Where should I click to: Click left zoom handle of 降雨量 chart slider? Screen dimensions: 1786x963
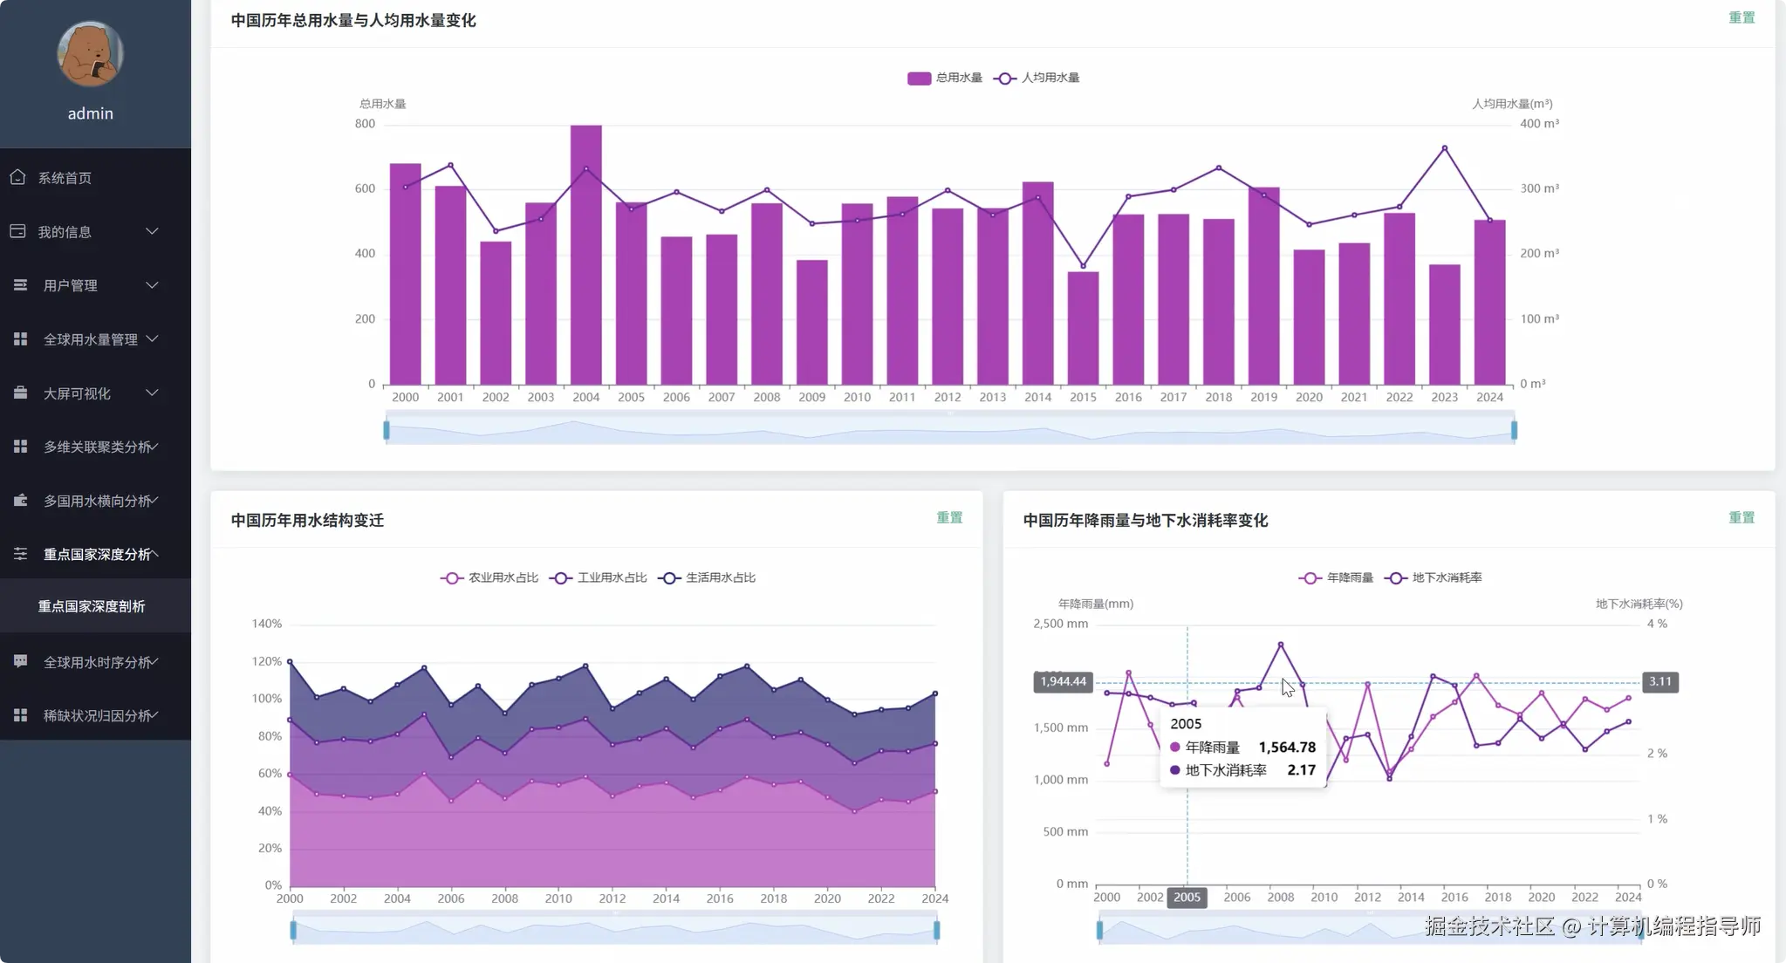pos(1099,931)
